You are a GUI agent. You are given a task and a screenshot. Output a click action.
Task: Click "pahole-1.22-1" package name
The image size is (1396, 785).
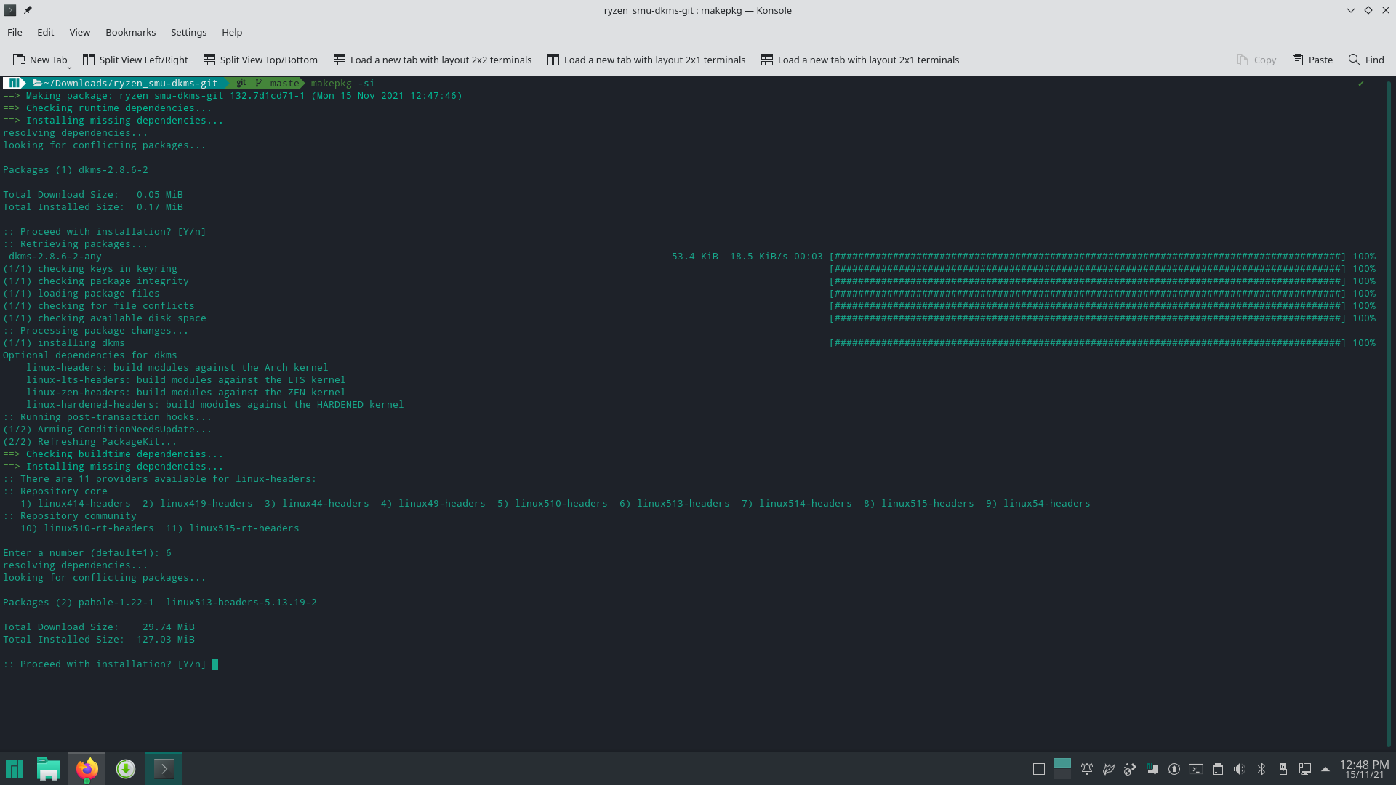[116, 603]
